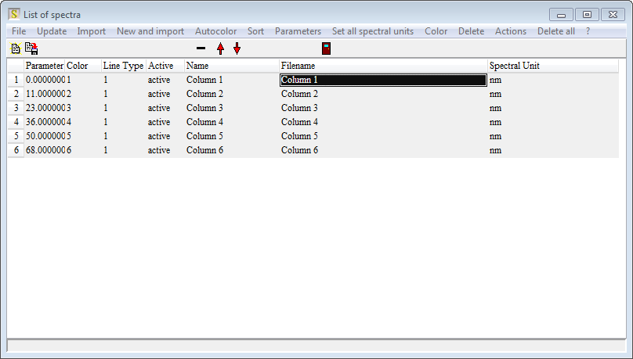Open the File menu
633x359 pixels.
coord(19,31)
